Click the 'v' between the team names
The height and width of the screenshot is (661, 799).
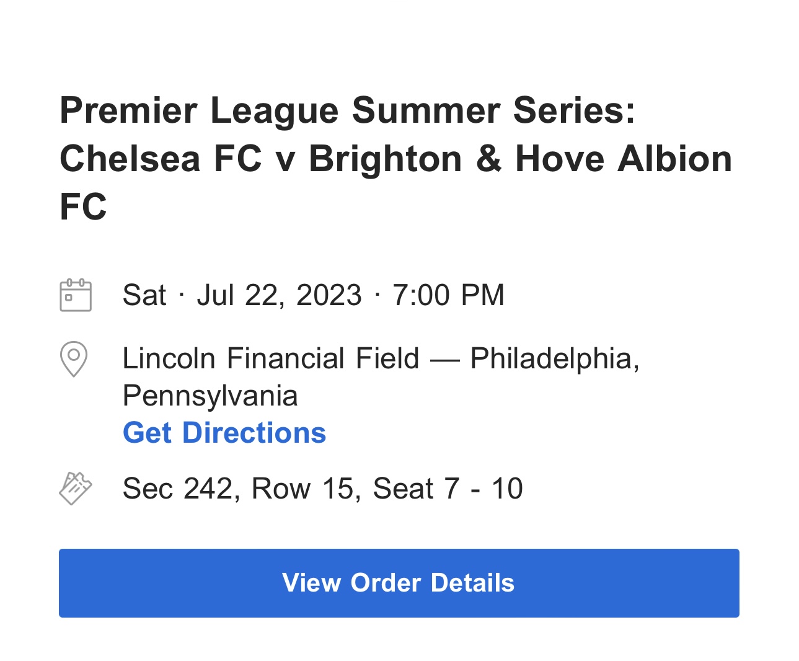point(286,161)
